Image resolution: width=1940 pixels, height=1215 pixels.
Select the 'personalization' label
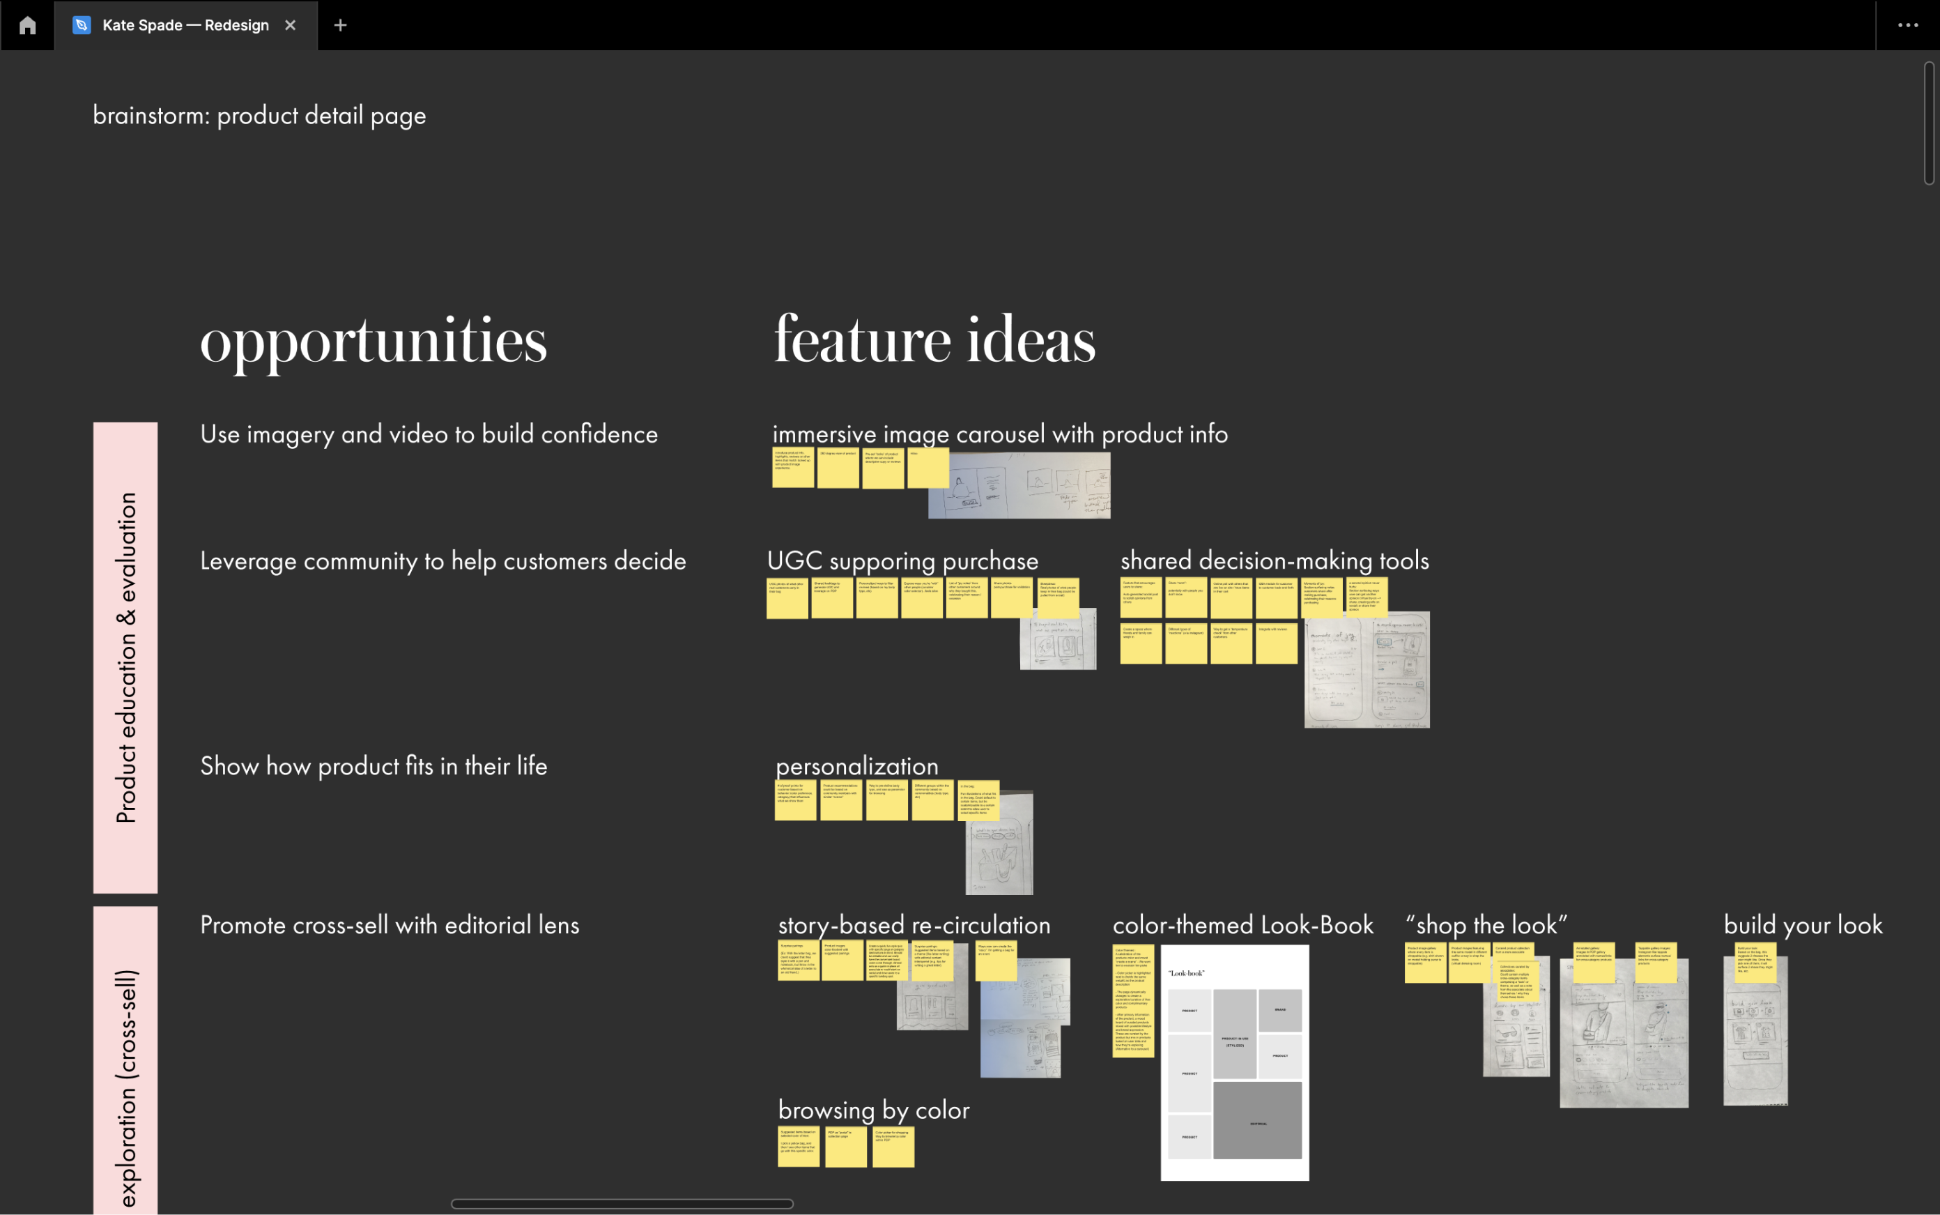coord(857,766)
